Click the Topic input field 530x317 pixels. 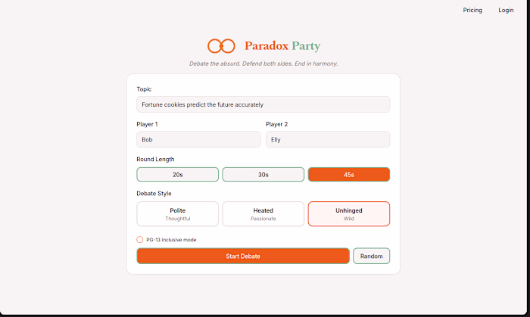pos(263,104)
